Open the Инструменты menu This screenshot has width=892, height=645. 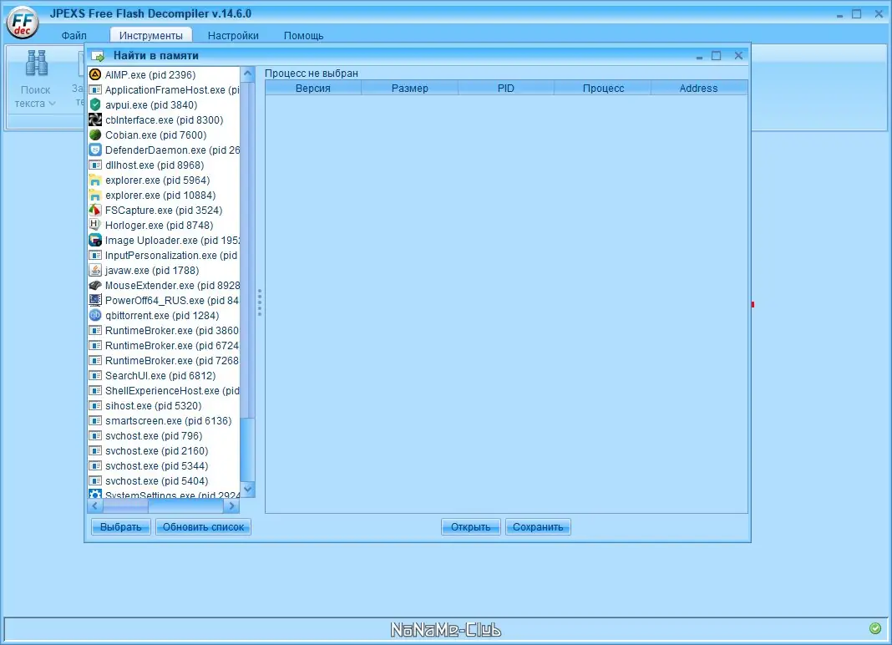coord(151,35)
